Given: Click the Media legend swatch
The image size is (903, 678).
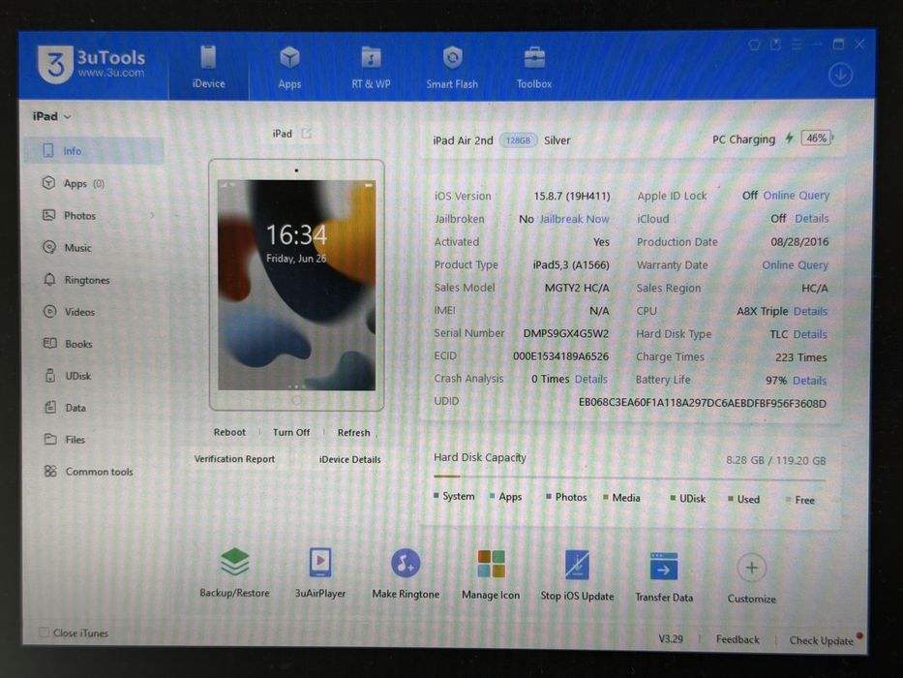Looking at the screenshot, I should point(605,497).
